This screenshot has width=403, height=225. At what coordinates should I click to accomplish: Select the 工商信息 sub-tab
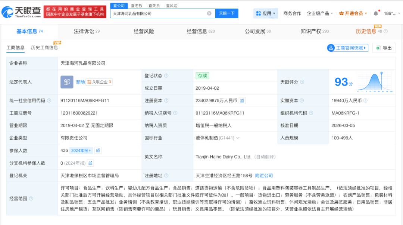point(15,48)
